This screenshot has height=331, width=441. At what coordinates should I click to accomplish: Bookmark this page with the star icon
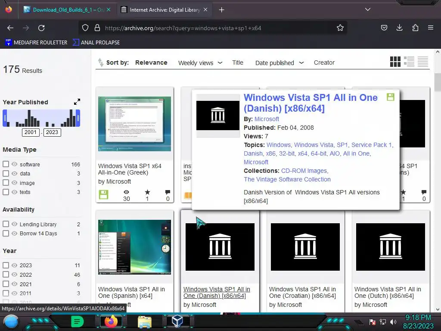(x=340, y=28)
